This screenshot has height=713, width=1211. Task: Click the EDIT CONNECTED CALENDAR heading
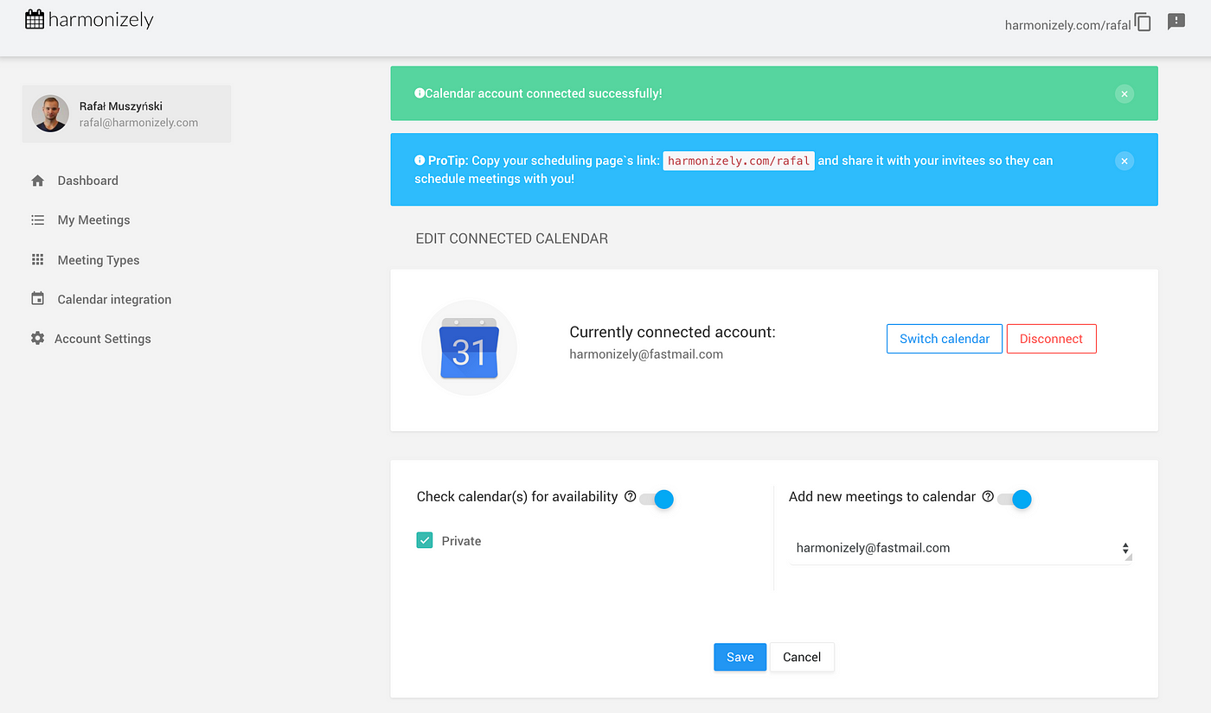click(512, 239)
